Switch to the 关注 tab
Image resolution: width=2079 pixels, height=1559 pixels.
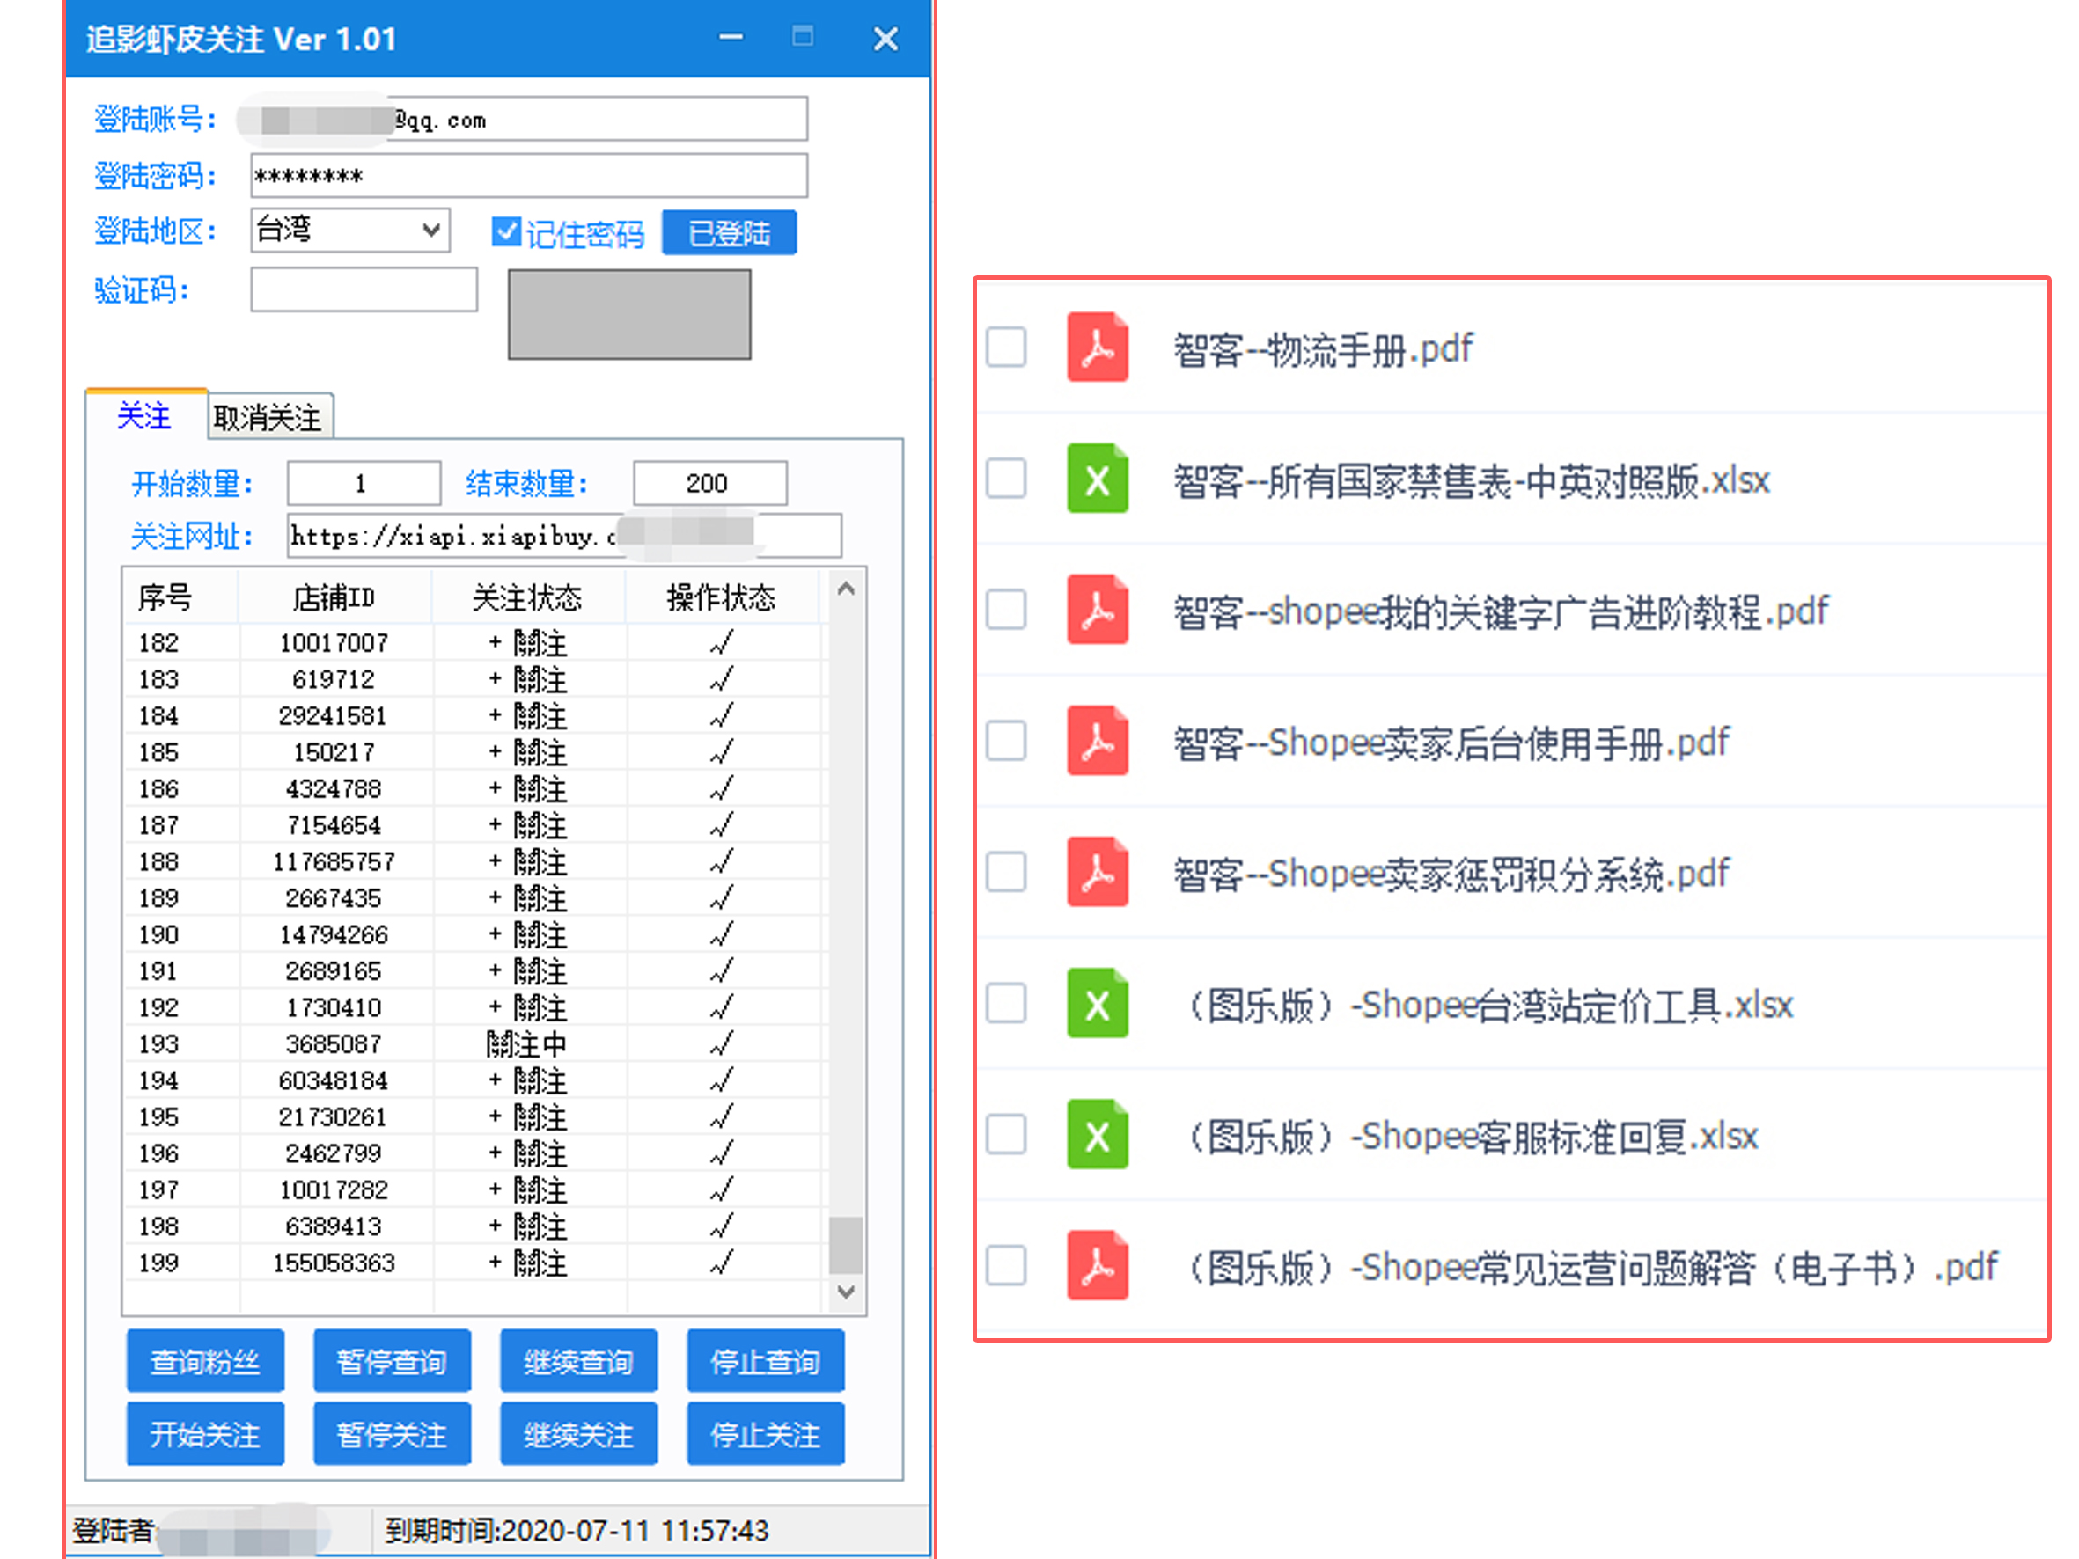pyautogui.click(x=144, y=415)
